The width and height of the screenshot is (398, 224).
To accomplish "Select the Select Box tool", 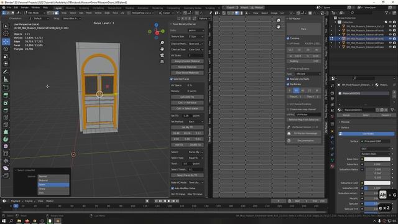I will pyautogui.click(x=6, y=26).
